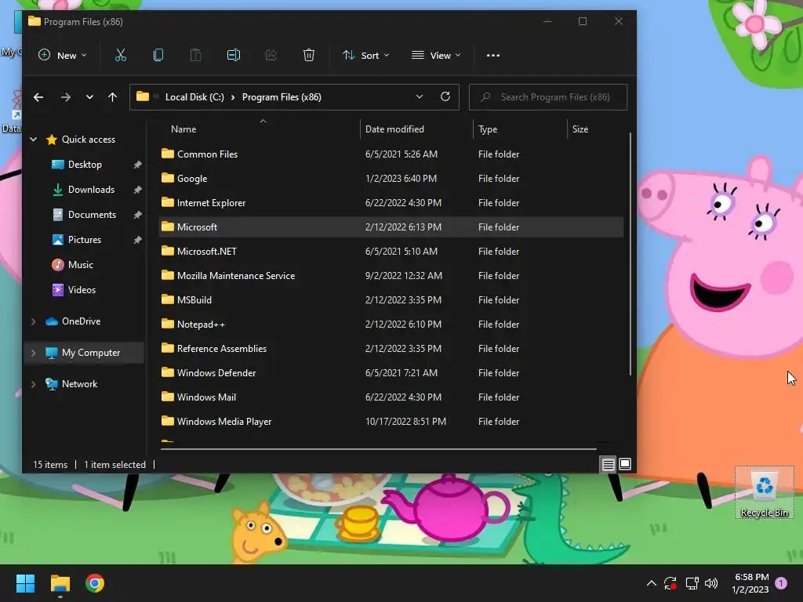Click Local Disk (C:) in address bar
Image resolution: width=803 pixels, height=602 pixels.
pyautogui.click(x=194, y=96)
